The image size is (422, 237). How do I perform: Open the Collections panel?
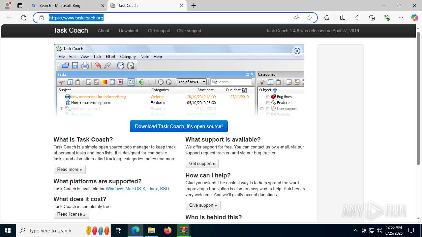(372, 18)
